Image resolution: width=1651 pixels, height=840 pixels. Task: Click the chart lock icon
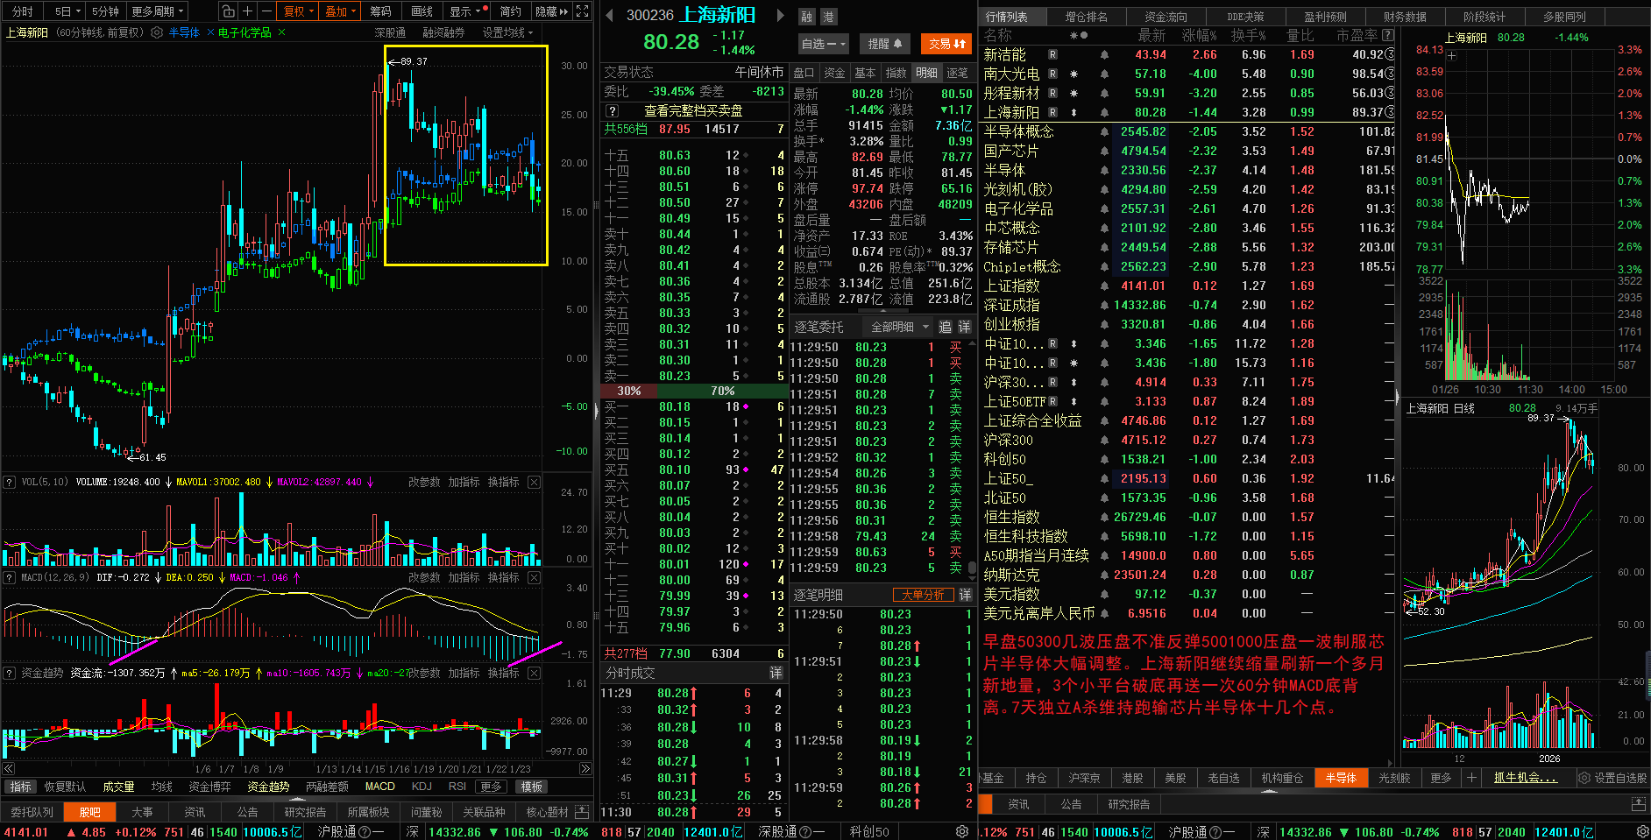[x=228, y=11]
